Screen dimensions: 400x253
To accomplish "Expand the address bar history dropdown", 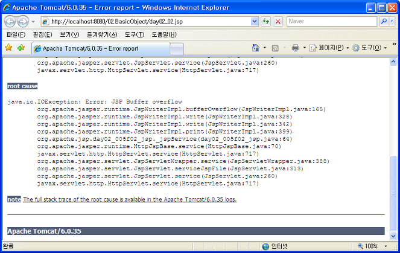I will click(255, 22).
